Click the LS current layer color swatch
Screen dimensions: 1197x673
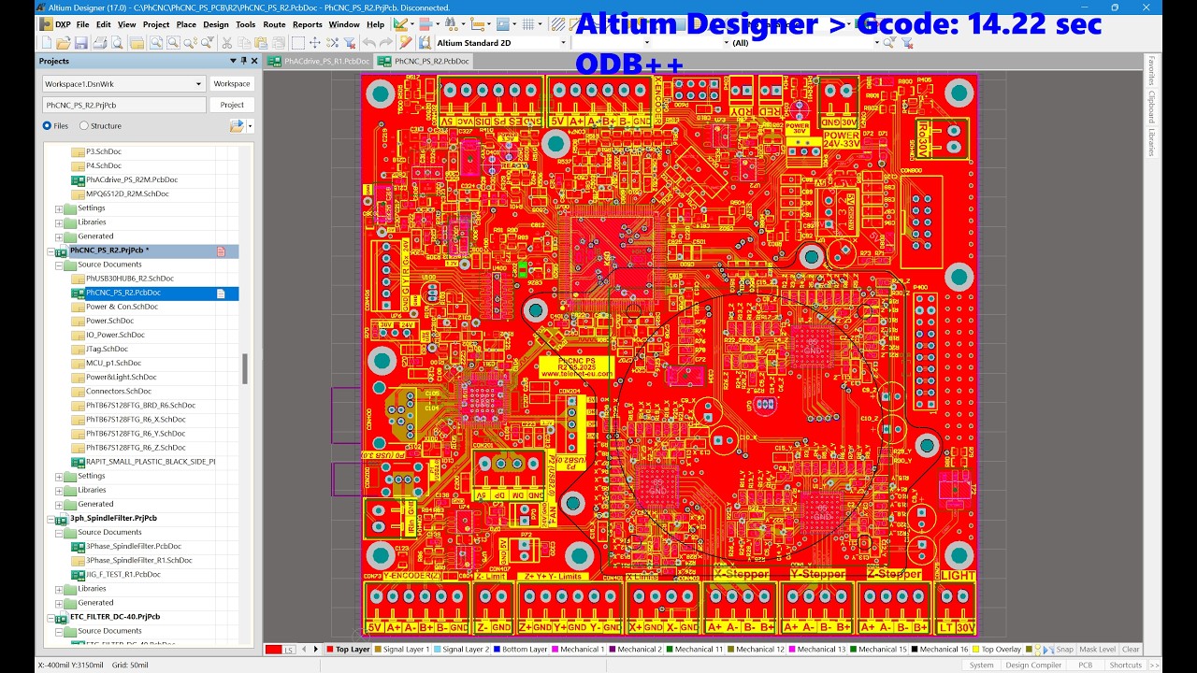[273, 649]
